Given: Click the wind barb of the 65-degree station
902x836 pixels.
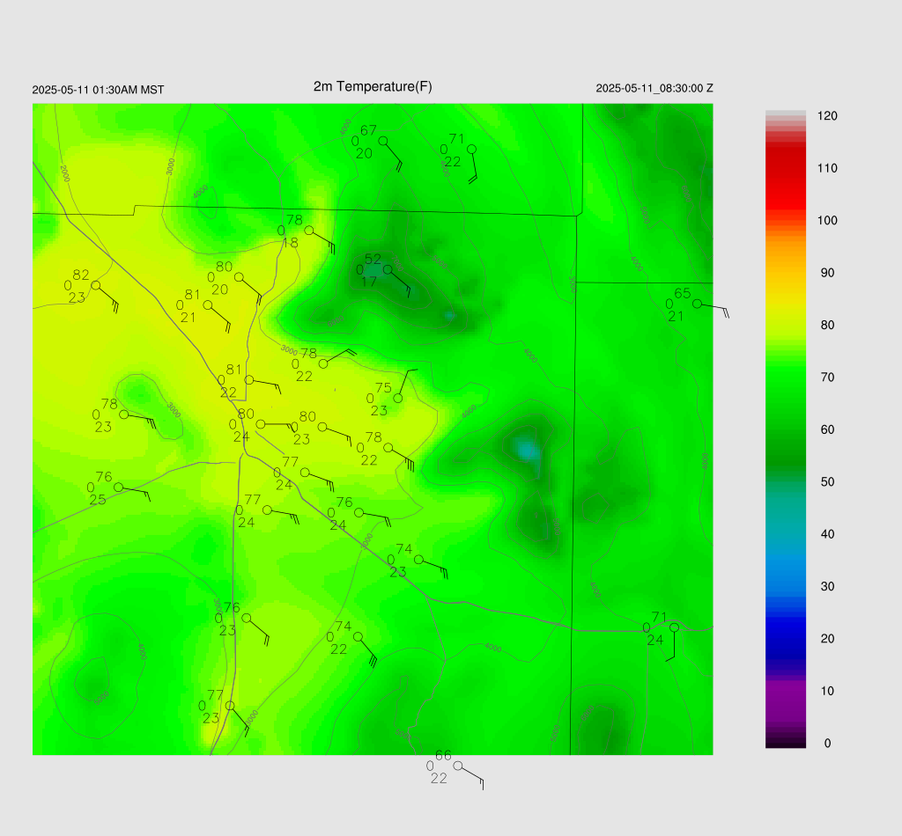Looking at the screenshot, I should pyautogui.click(x=715, y=311).
